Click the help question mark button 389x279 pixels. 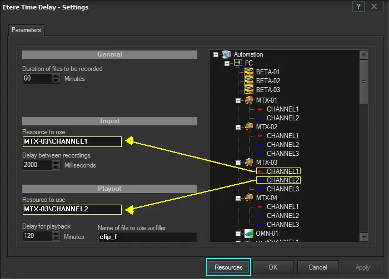[x=360, y=7]
